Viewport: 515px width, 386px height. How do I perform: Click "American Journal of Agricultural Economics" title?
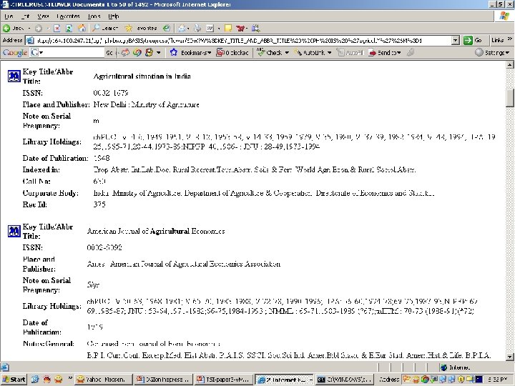click(x=156, y=231)
